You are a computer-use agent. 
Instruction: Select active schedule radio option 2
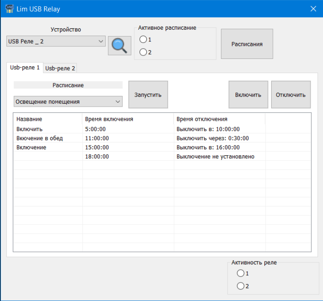pyautogui.click(x=143, y=52)
